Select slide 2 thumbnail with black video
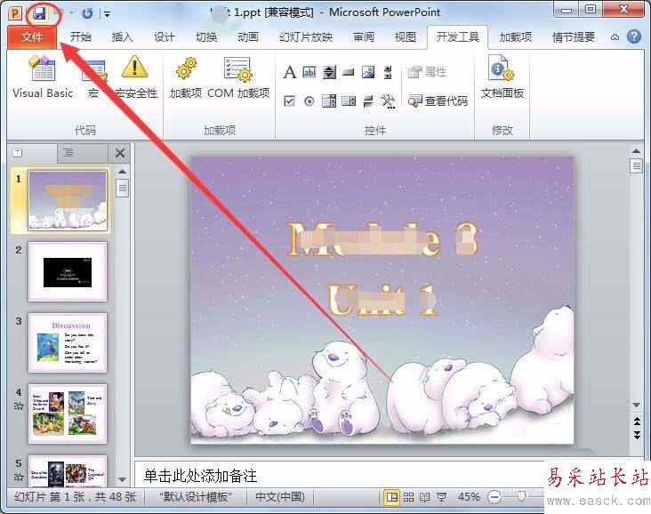The image size is (651, 514). pos(68,272)
